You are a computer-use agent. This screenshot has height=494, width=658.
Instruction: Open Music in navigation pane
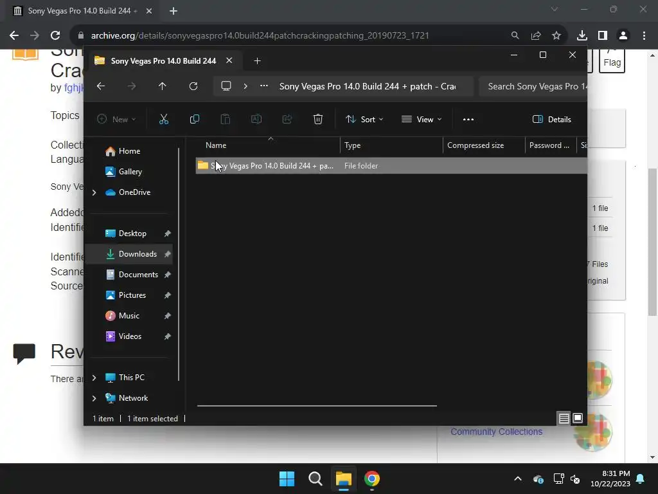pyautogui.click(x=130, y=316)
